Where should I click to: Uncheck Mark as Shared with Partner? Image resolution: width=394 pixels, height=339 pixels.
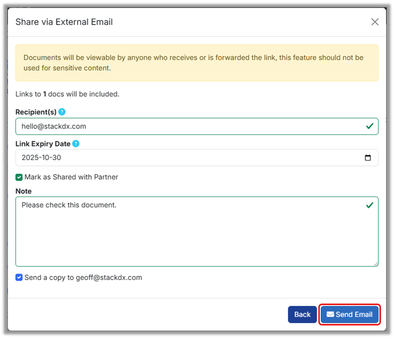[19, 177]
